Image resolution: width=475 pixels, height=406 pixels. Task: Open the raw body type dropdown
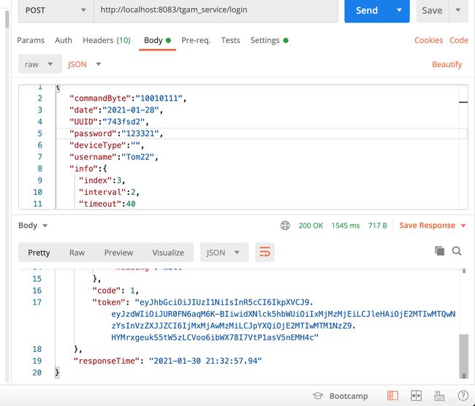tap(40, 64)
